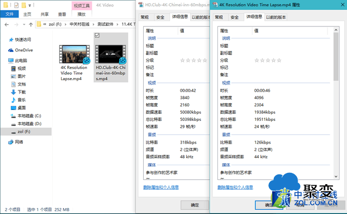This screenshot has width=347, height=214.
Task: Open 以前的版本 tab in HD.Club properties
Action: (201, 17)
